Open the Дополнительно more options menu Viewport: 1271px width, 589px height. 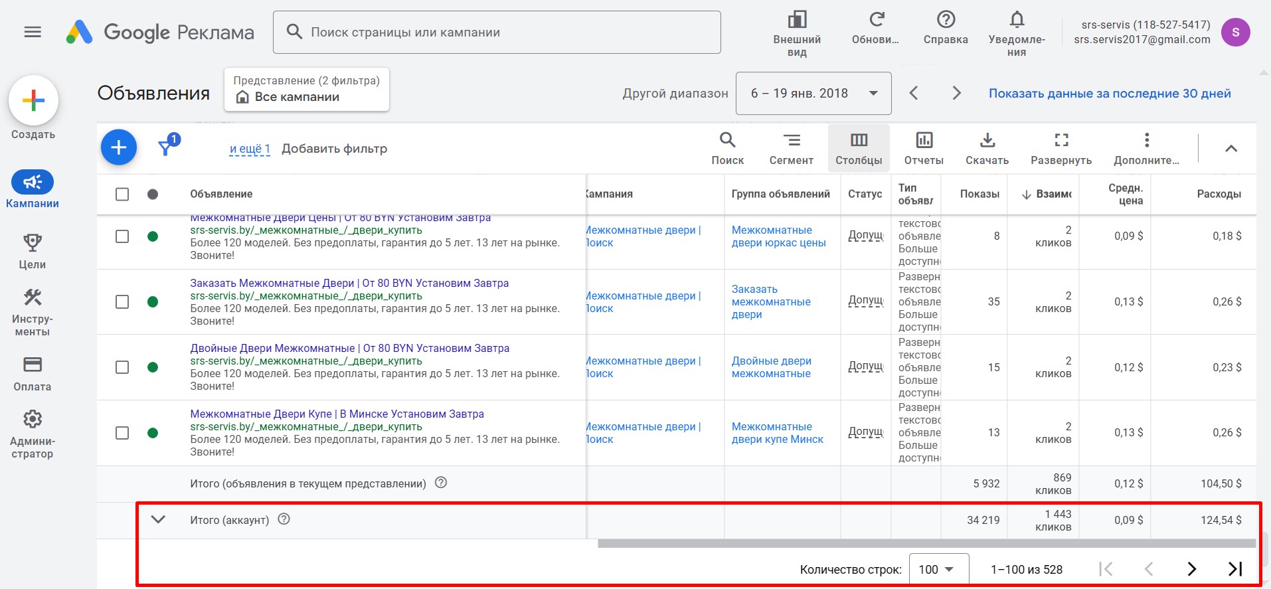(1146, 148)
